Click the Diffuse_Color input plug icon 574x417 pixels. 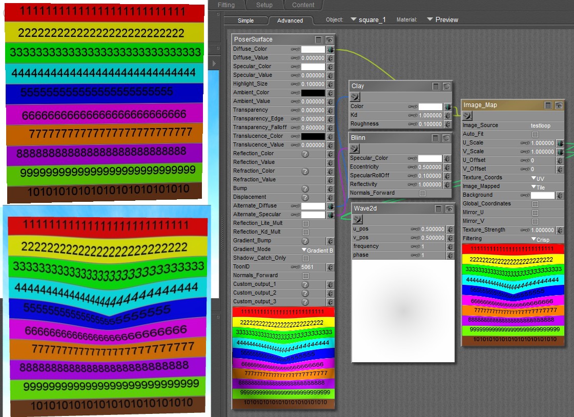[331, 50]
